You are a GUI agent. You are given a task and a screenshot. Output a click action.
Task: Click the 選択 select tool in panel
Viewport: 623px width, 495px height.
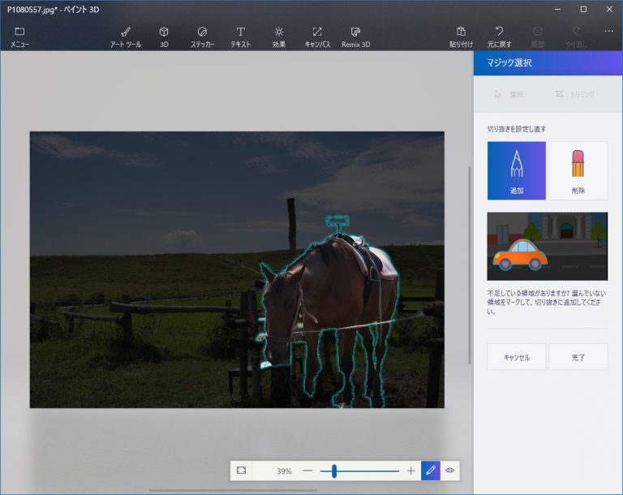click(x=509, y=94)
